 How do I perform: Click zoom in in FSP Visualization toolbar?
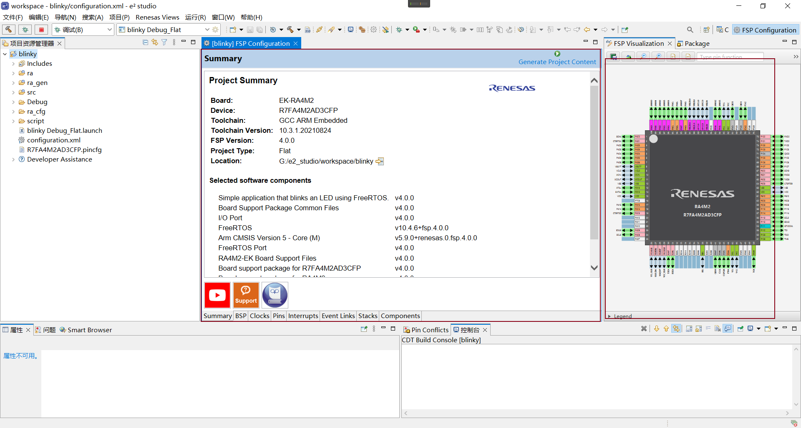[x=658, y=56]
